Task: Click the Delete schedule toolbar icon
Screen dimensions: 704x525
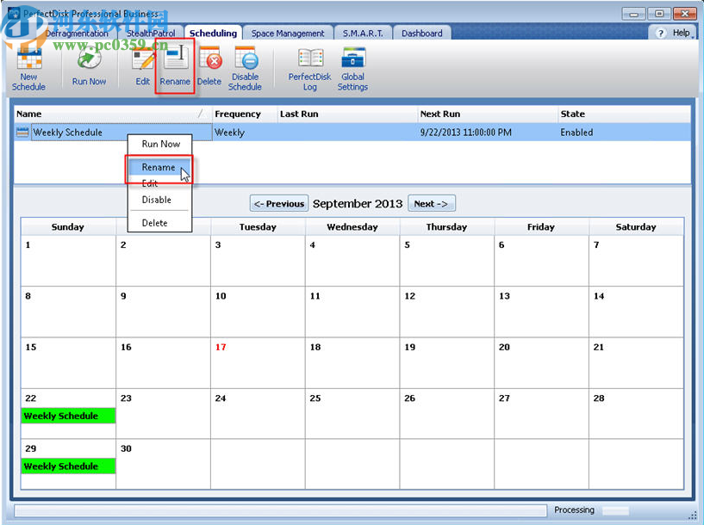Action: 209,69
